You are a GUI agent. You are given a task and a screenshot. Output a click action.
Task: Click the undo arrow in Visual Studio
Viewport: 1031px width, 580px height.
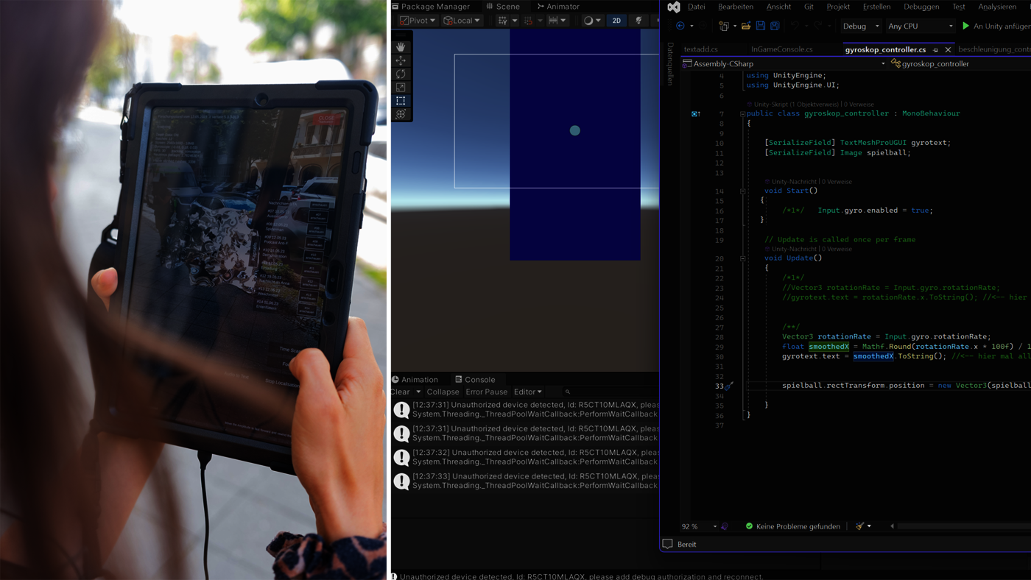[x=795, y=26]
